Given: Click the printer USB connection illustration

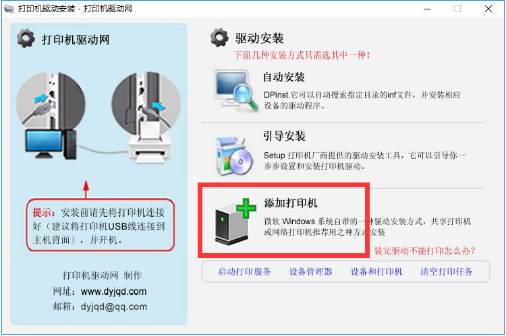Looking at the screenshot, I should coord(147,118).
